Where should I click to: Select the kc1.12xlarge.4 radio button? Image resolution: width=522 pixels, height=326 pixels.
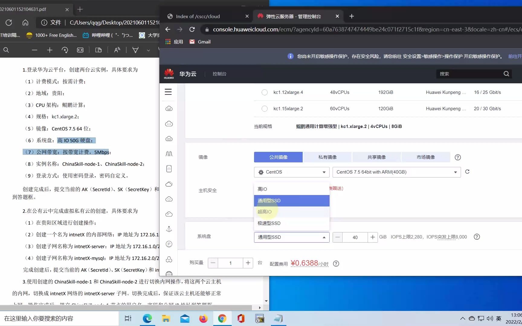pyautogui.click(x=265, y=92)
